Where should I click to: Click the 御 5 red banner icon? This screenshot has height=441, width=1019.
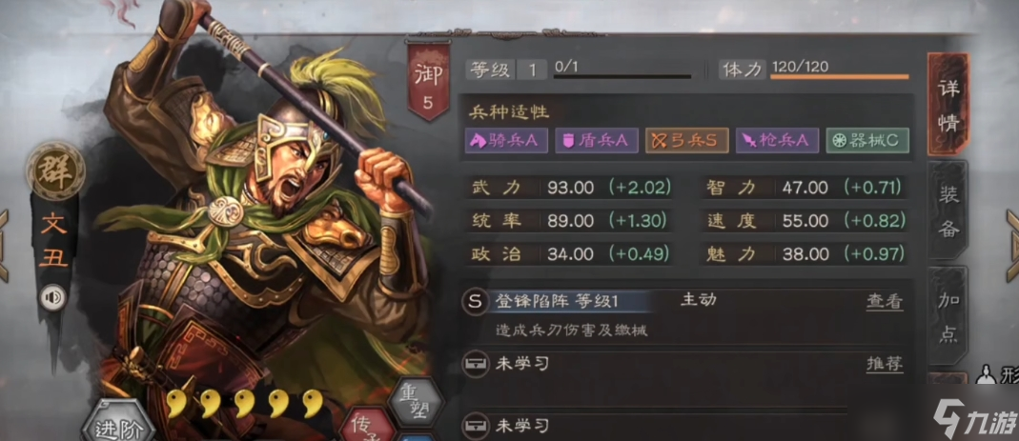click(428, 81)
